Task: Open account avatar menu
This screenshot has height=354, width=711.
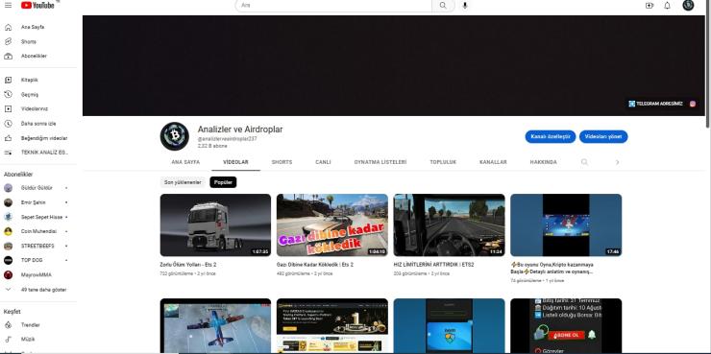Action: (x=688, y=6)
